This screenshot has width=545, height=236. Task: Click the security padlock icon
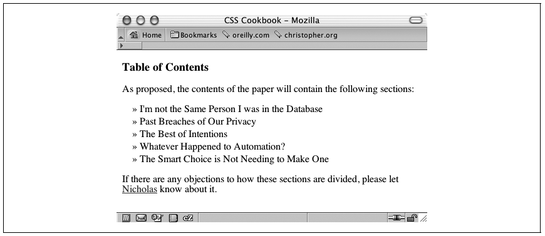point(412,218)
